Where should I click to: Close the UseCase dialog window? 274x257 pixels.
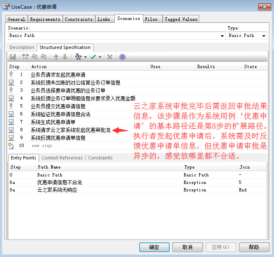(x=264, y=7)
